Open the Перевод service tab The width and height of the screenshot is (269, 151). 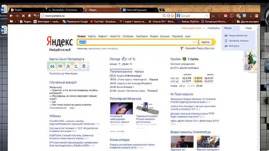[x=177, y=36]
